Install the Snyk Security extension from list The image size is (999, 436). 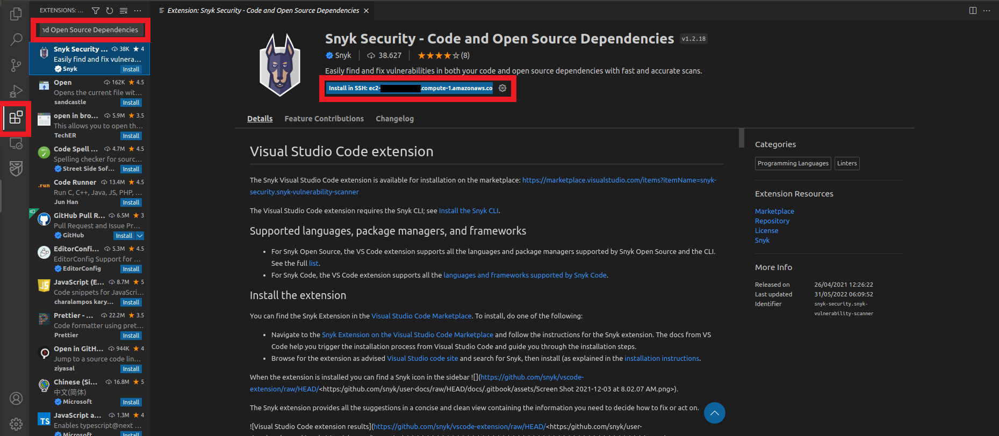click(131, 69)
